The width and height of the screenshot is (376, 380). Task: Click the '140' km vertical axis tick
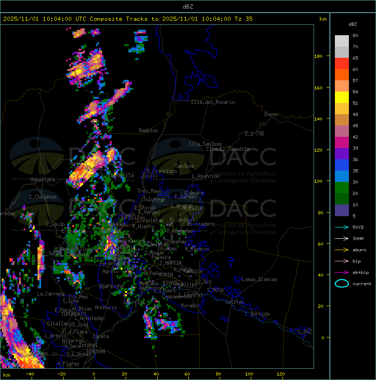click(x=318, y=119)
